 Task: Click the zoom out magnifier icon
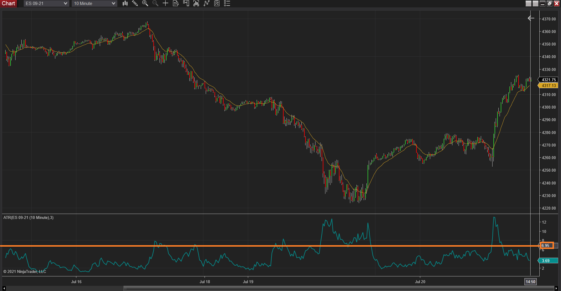(x=155, y=4)
